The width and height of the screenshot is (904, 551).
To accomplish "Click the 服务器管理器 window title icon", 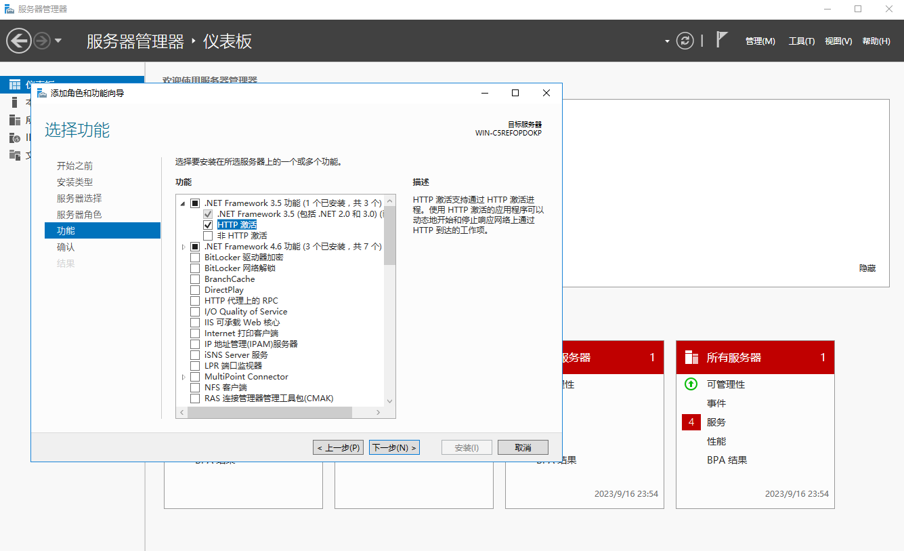I will click(x=9, y=9).
